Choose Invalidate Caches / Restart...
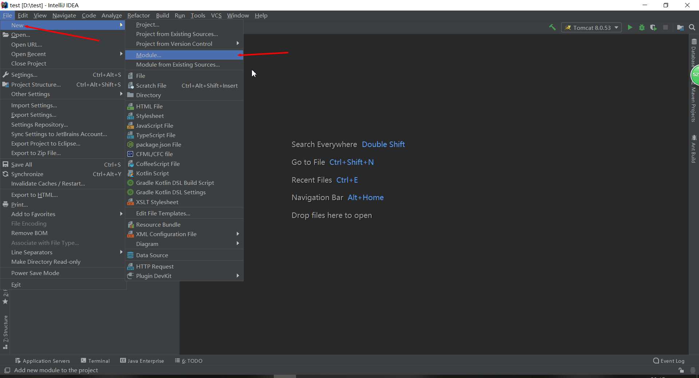The width and height of the screenshot is (699, 378). click(63, 183)
